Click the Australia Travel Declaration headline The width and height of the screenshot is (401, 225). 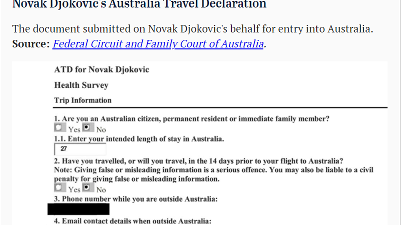pos(139,4)
